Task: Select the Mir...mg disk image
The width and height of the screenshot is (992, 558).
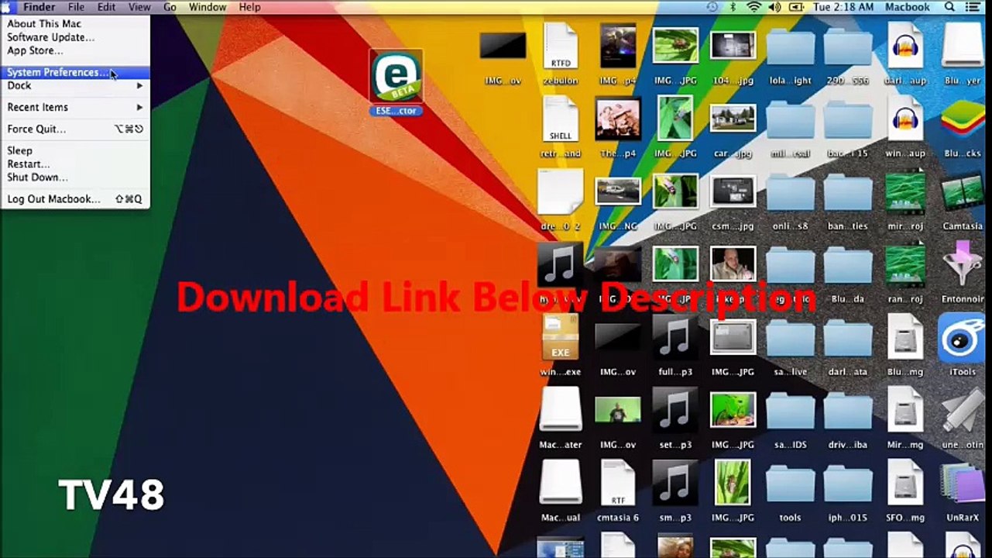Action: point(904,411)
